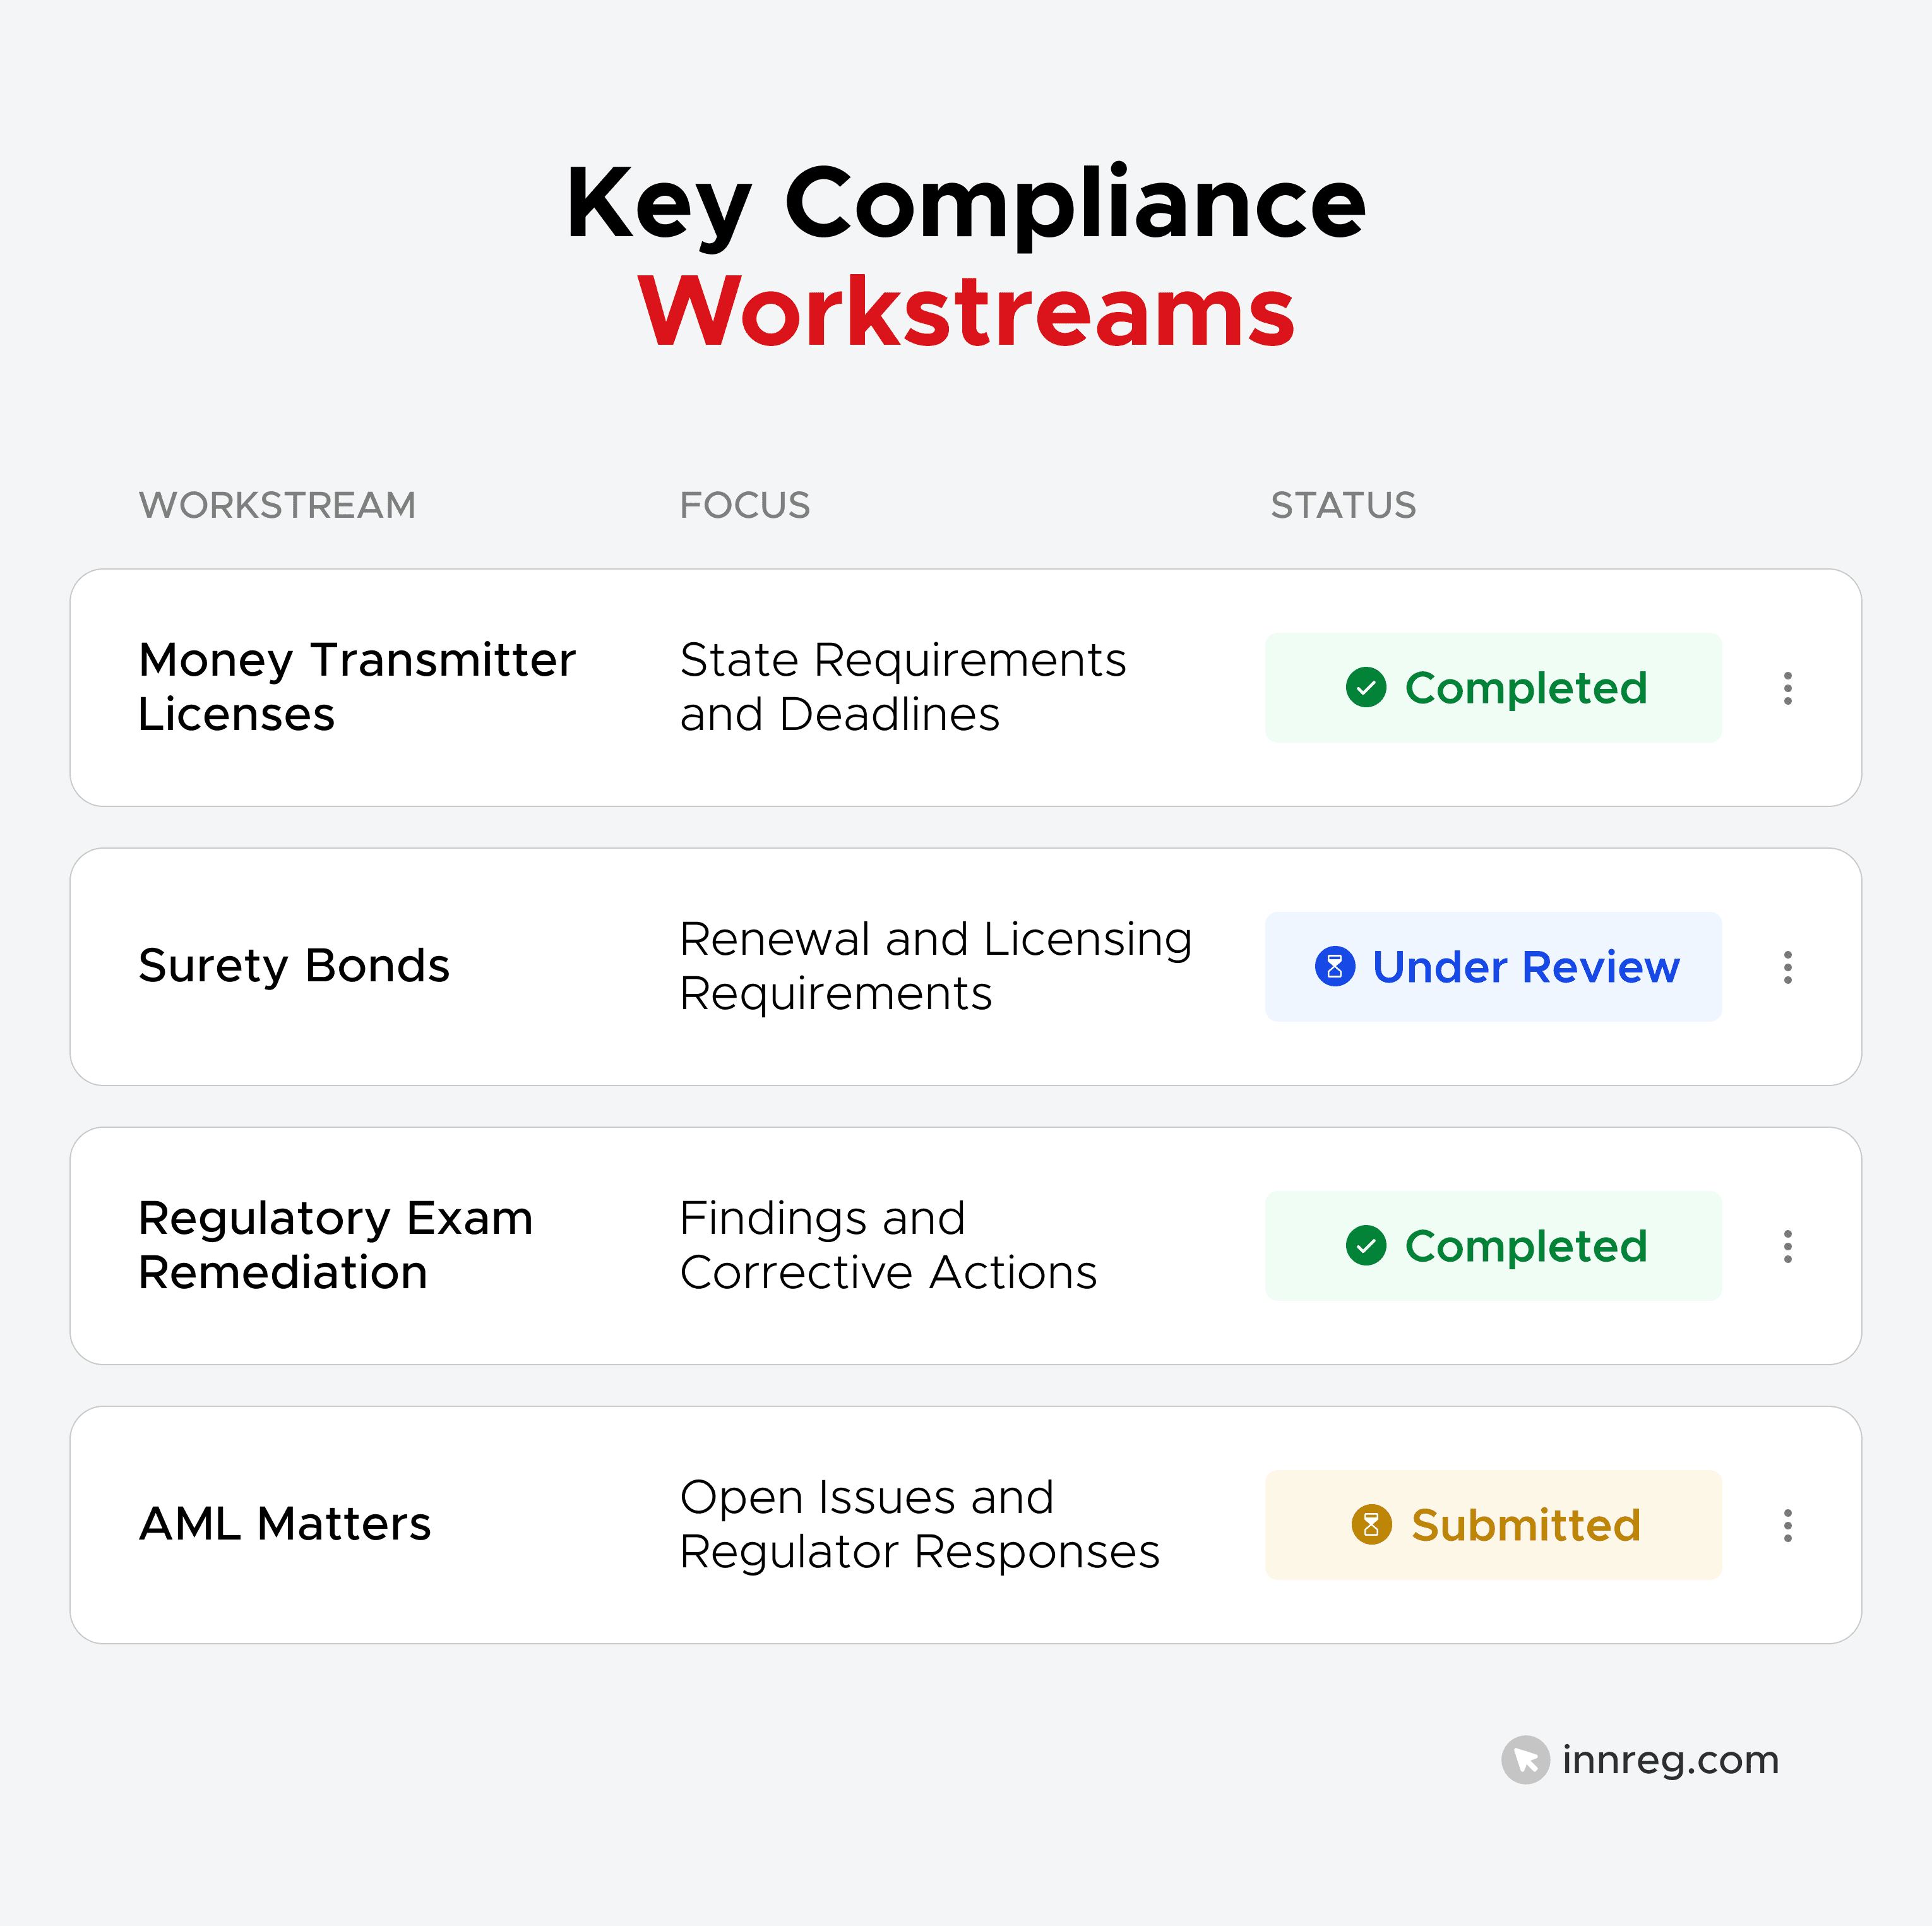Open the three-dot menu for AML Matters
The width and height of the screenshot is (1932, 1926).
pyautogui.click(x=1787, y=1525)
